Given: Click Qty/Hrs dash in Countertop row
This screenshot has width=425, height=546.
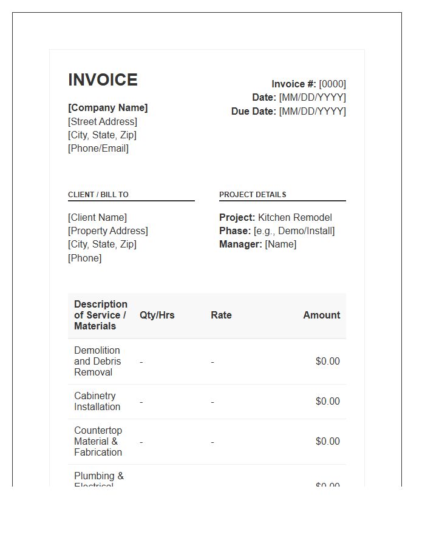Looking at the screenshot, I should (x=141, y=442).
